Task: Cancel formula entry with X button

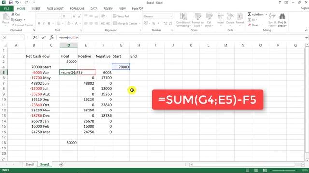Action: [x=35, y=37]
